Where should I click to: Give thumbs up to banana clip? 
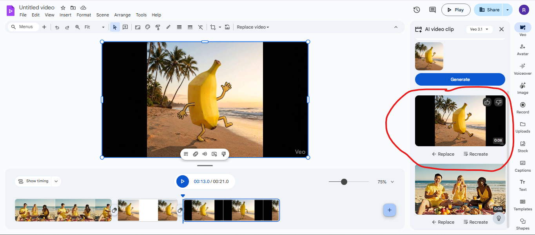[x=487, y=102]
